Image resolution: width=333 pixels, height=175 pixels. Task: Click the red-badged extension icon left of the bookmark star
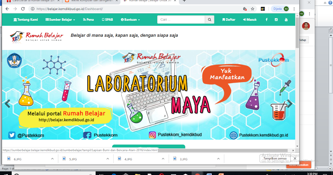point(245,9)
